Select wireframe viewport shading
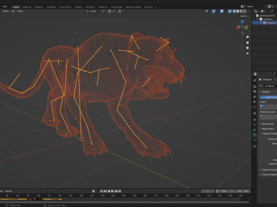Image resolution: width=277 pixels, height=207 pixels. 234,11
